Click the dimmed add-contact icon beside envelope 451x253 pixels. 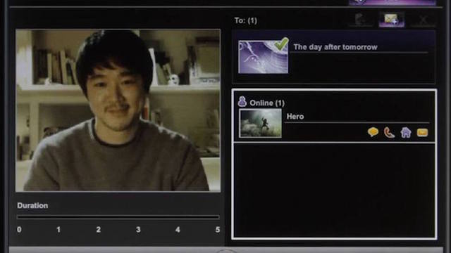pyautogui.click(x=360, y=20)
